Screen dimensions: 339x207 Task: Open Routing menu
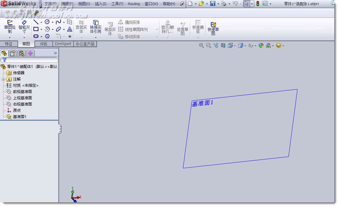pyautogui.click(x=134, y=4)
